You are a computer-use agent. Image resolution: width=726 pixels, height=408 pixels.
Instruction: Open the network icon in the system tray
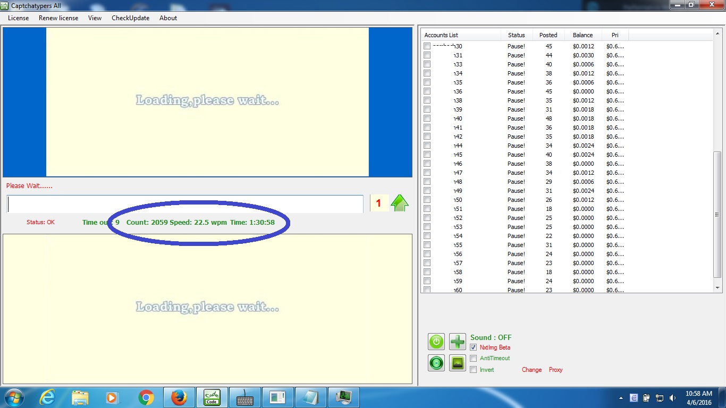(x=660, y=398)
